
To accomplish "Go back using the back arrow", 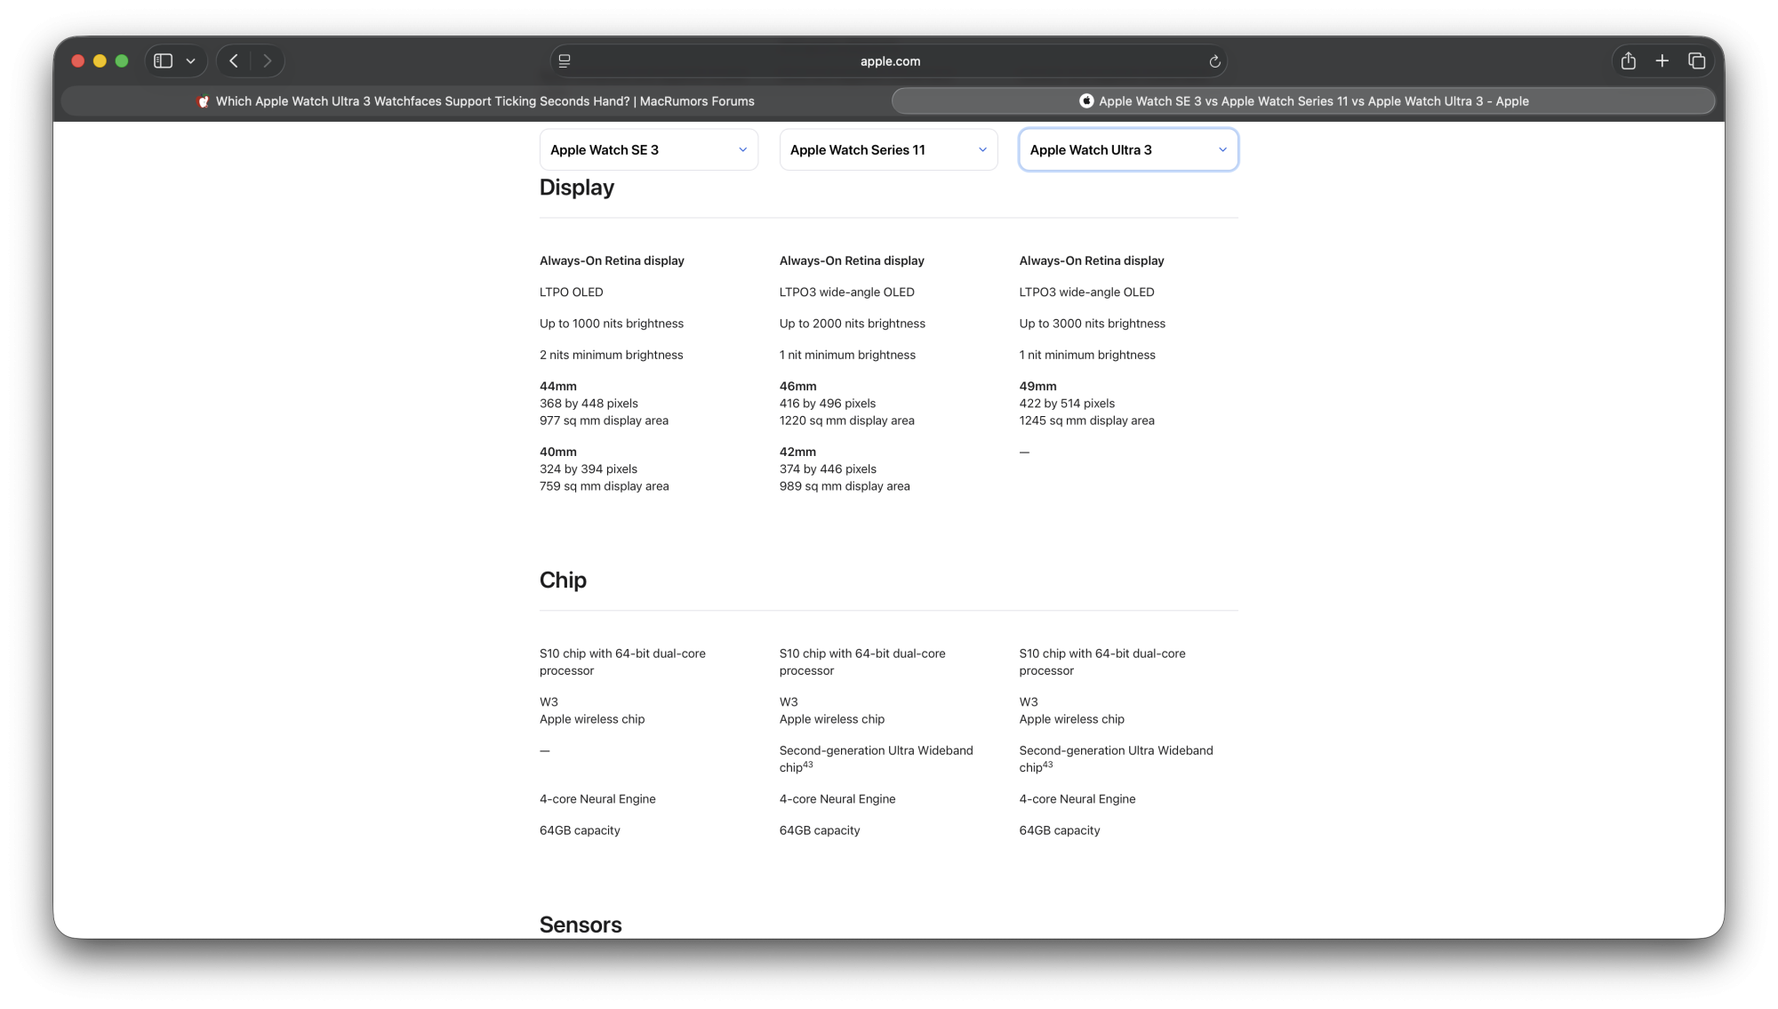I will (x=234, y=60).
